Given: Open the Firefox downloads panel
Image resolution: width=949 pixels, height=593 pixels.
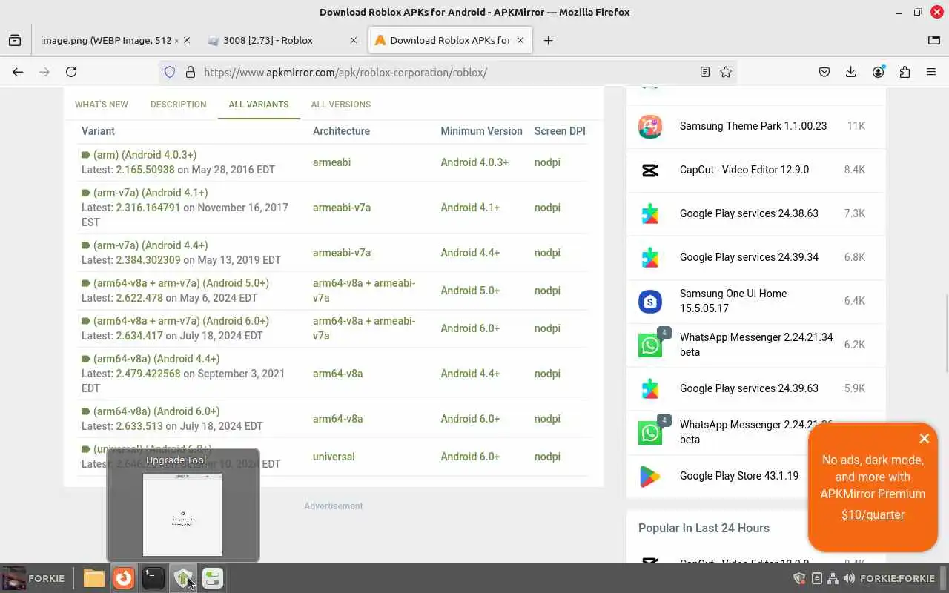Looking at the screenshot, I should click(x=851, y=72).
